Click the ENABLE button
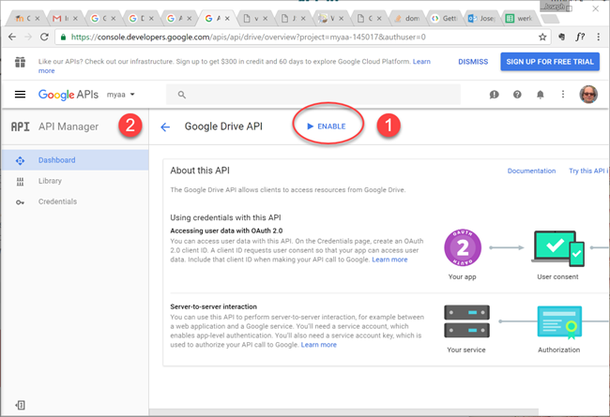610x417 pixels. point(327,127)
